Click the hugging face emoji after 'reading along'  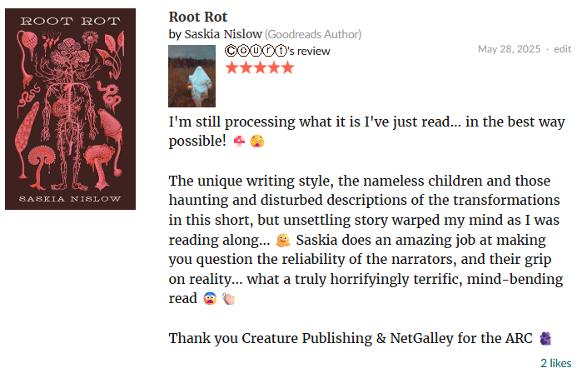[x=283, y=241]
